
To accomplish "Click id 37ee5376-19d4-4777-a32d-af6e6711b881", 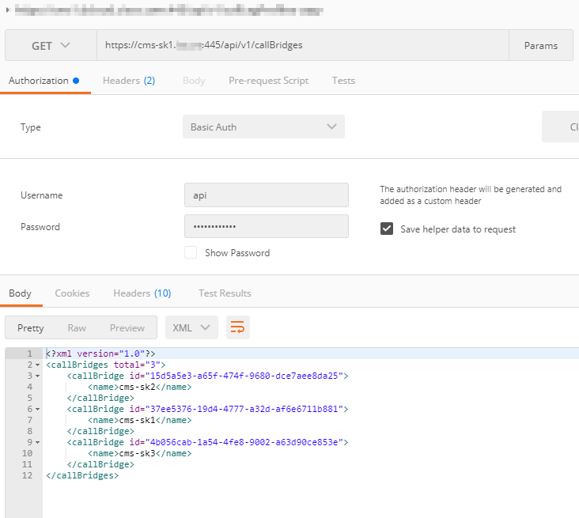I will point(244,409).
